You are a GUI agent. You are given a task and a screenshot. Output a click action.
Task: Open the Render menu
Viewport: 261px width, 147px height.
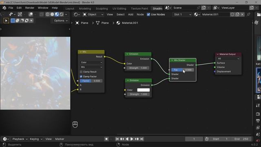[x=30, y=8]
